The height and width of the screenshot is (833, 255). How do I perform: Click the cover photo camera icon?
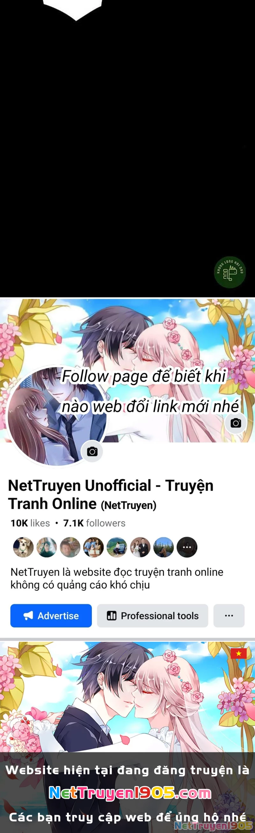236,423
